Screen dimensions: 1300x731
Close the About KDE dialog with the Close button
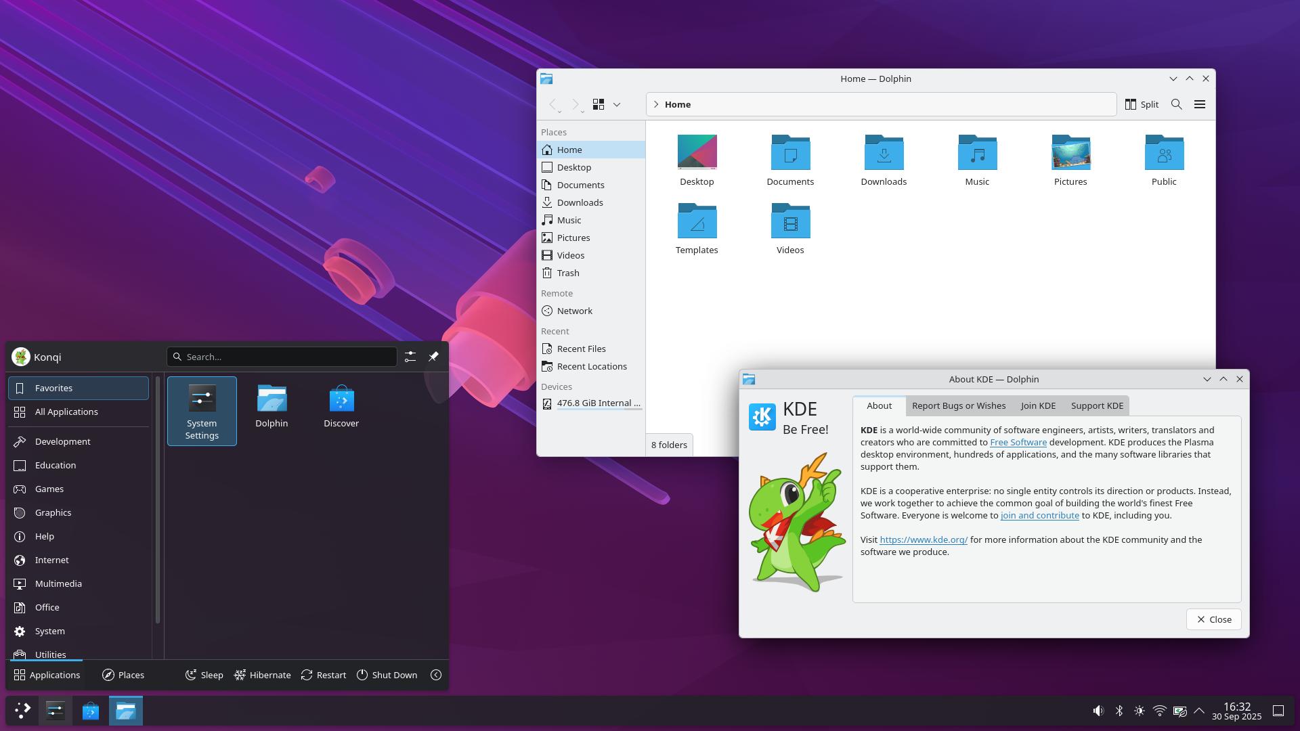[x=1213, y=619]
